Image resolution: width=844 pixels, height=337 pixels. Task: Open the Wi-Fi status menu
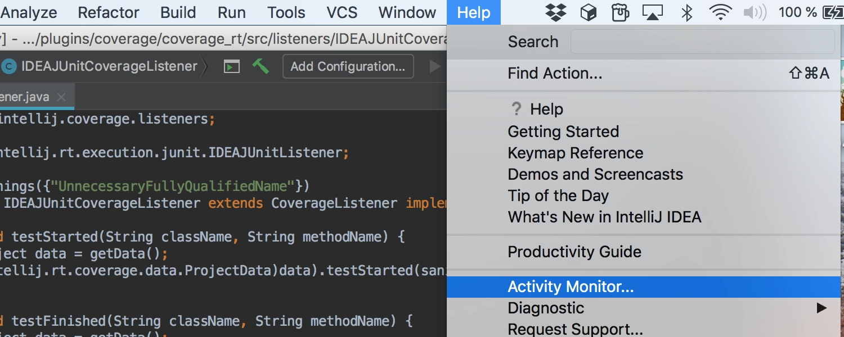[x=720, y=12]
